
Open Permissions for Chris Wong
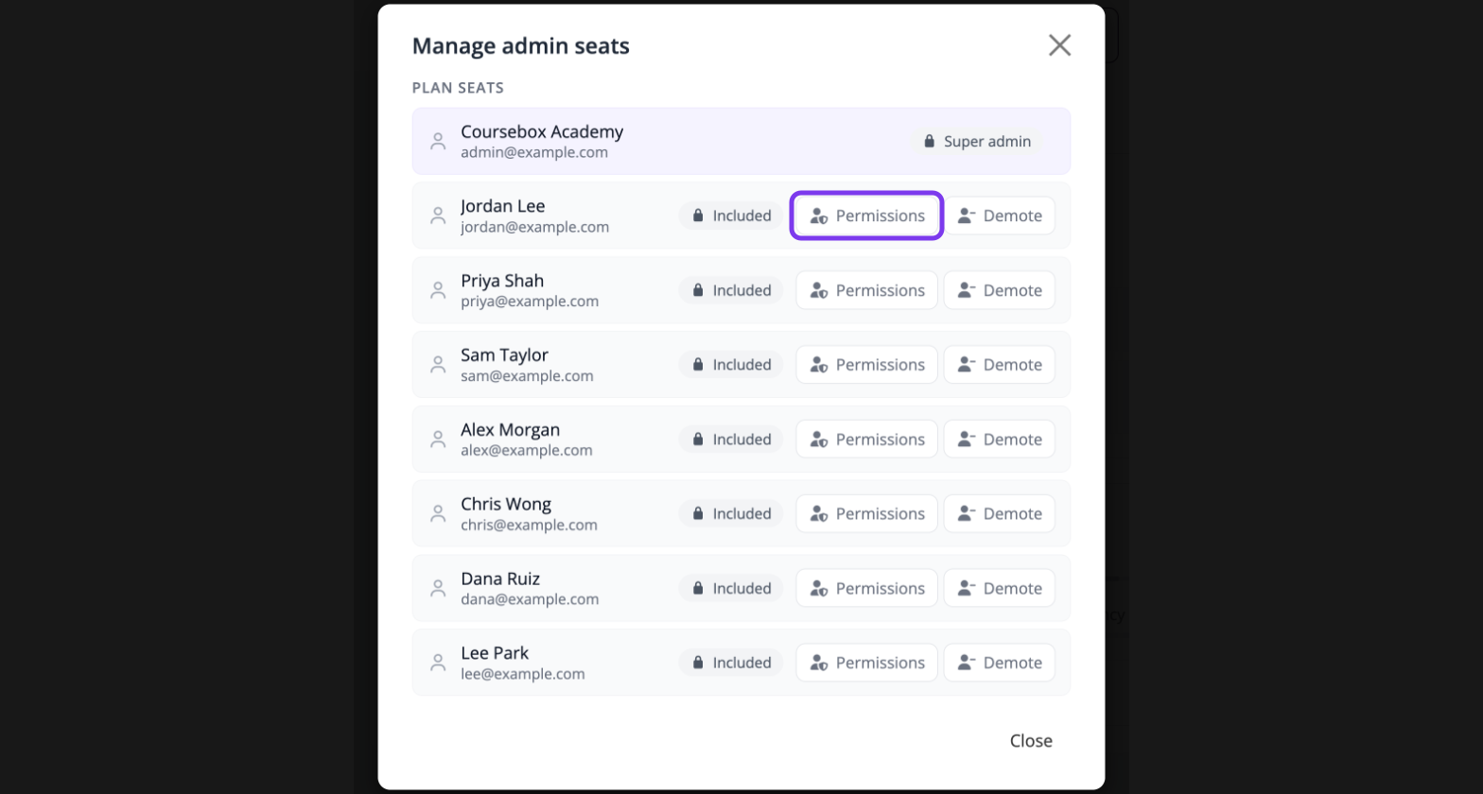click(866, 513)
